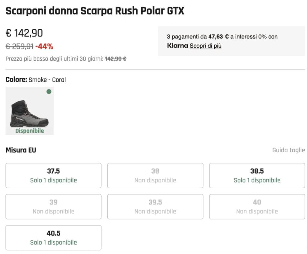
Task: Click the green availability dot on the thumbnail
Action: click(x=49, y=91)
